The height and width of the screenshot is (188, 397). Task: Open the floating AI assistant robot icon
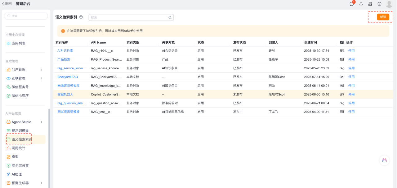384,160
